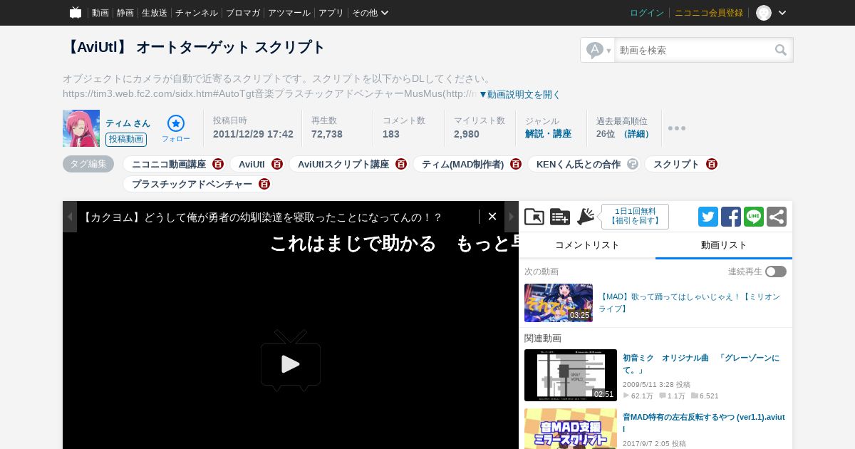
Task: Open AviUtlスクリプト講座 tag
Action: tap(343, 164)
